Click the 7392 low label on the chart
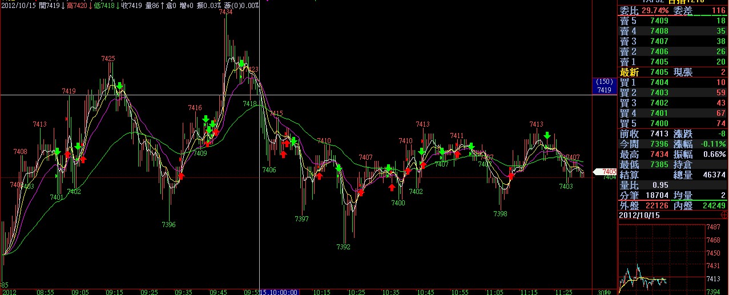 pyautogui.click(x=344, y=247)
